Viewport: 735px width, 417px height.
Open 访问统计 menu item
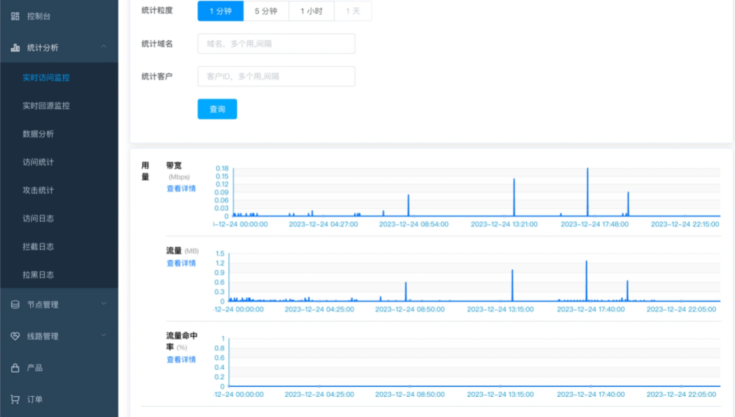(59, 161)
